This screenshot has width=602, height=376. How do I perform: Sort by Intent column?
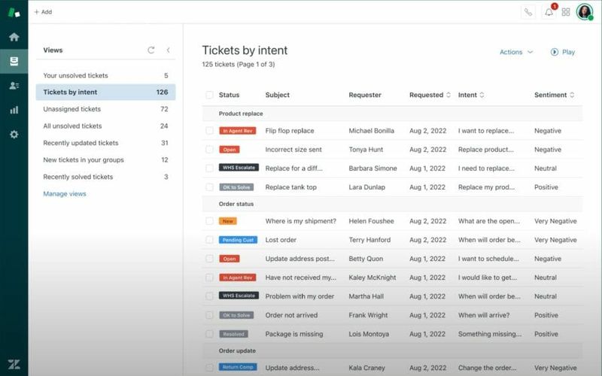point(471,95)
